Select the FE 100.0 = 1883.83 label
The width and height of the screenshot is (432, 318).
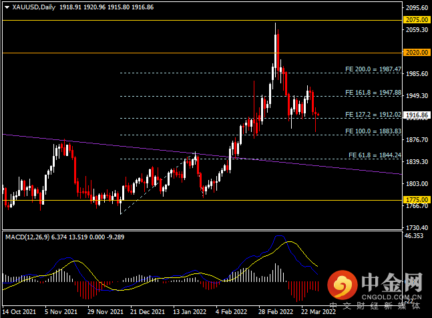click(373, 131)
